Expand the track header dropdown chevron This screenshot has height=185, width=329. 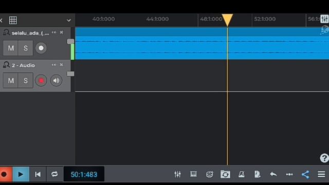pos(68,21)
